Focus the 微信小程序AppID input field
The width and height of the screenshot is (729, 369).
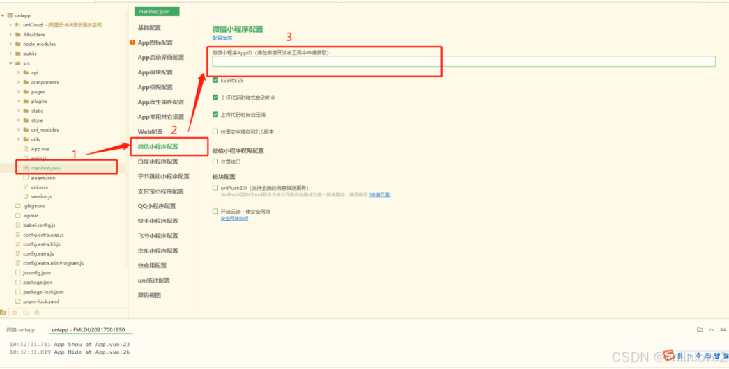464,61
